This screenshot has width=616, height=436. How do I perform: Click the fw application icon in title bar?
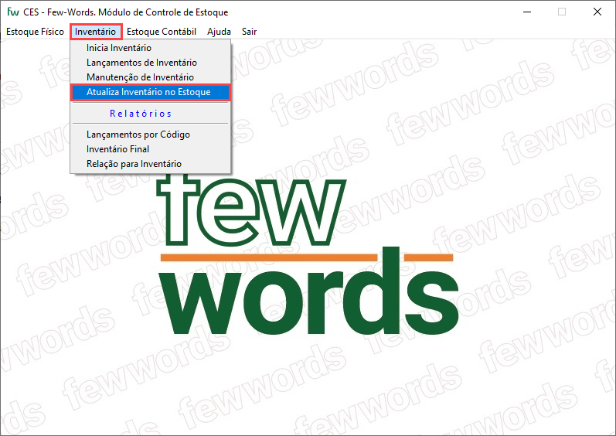pyautogui.click(x=12, y=12)
